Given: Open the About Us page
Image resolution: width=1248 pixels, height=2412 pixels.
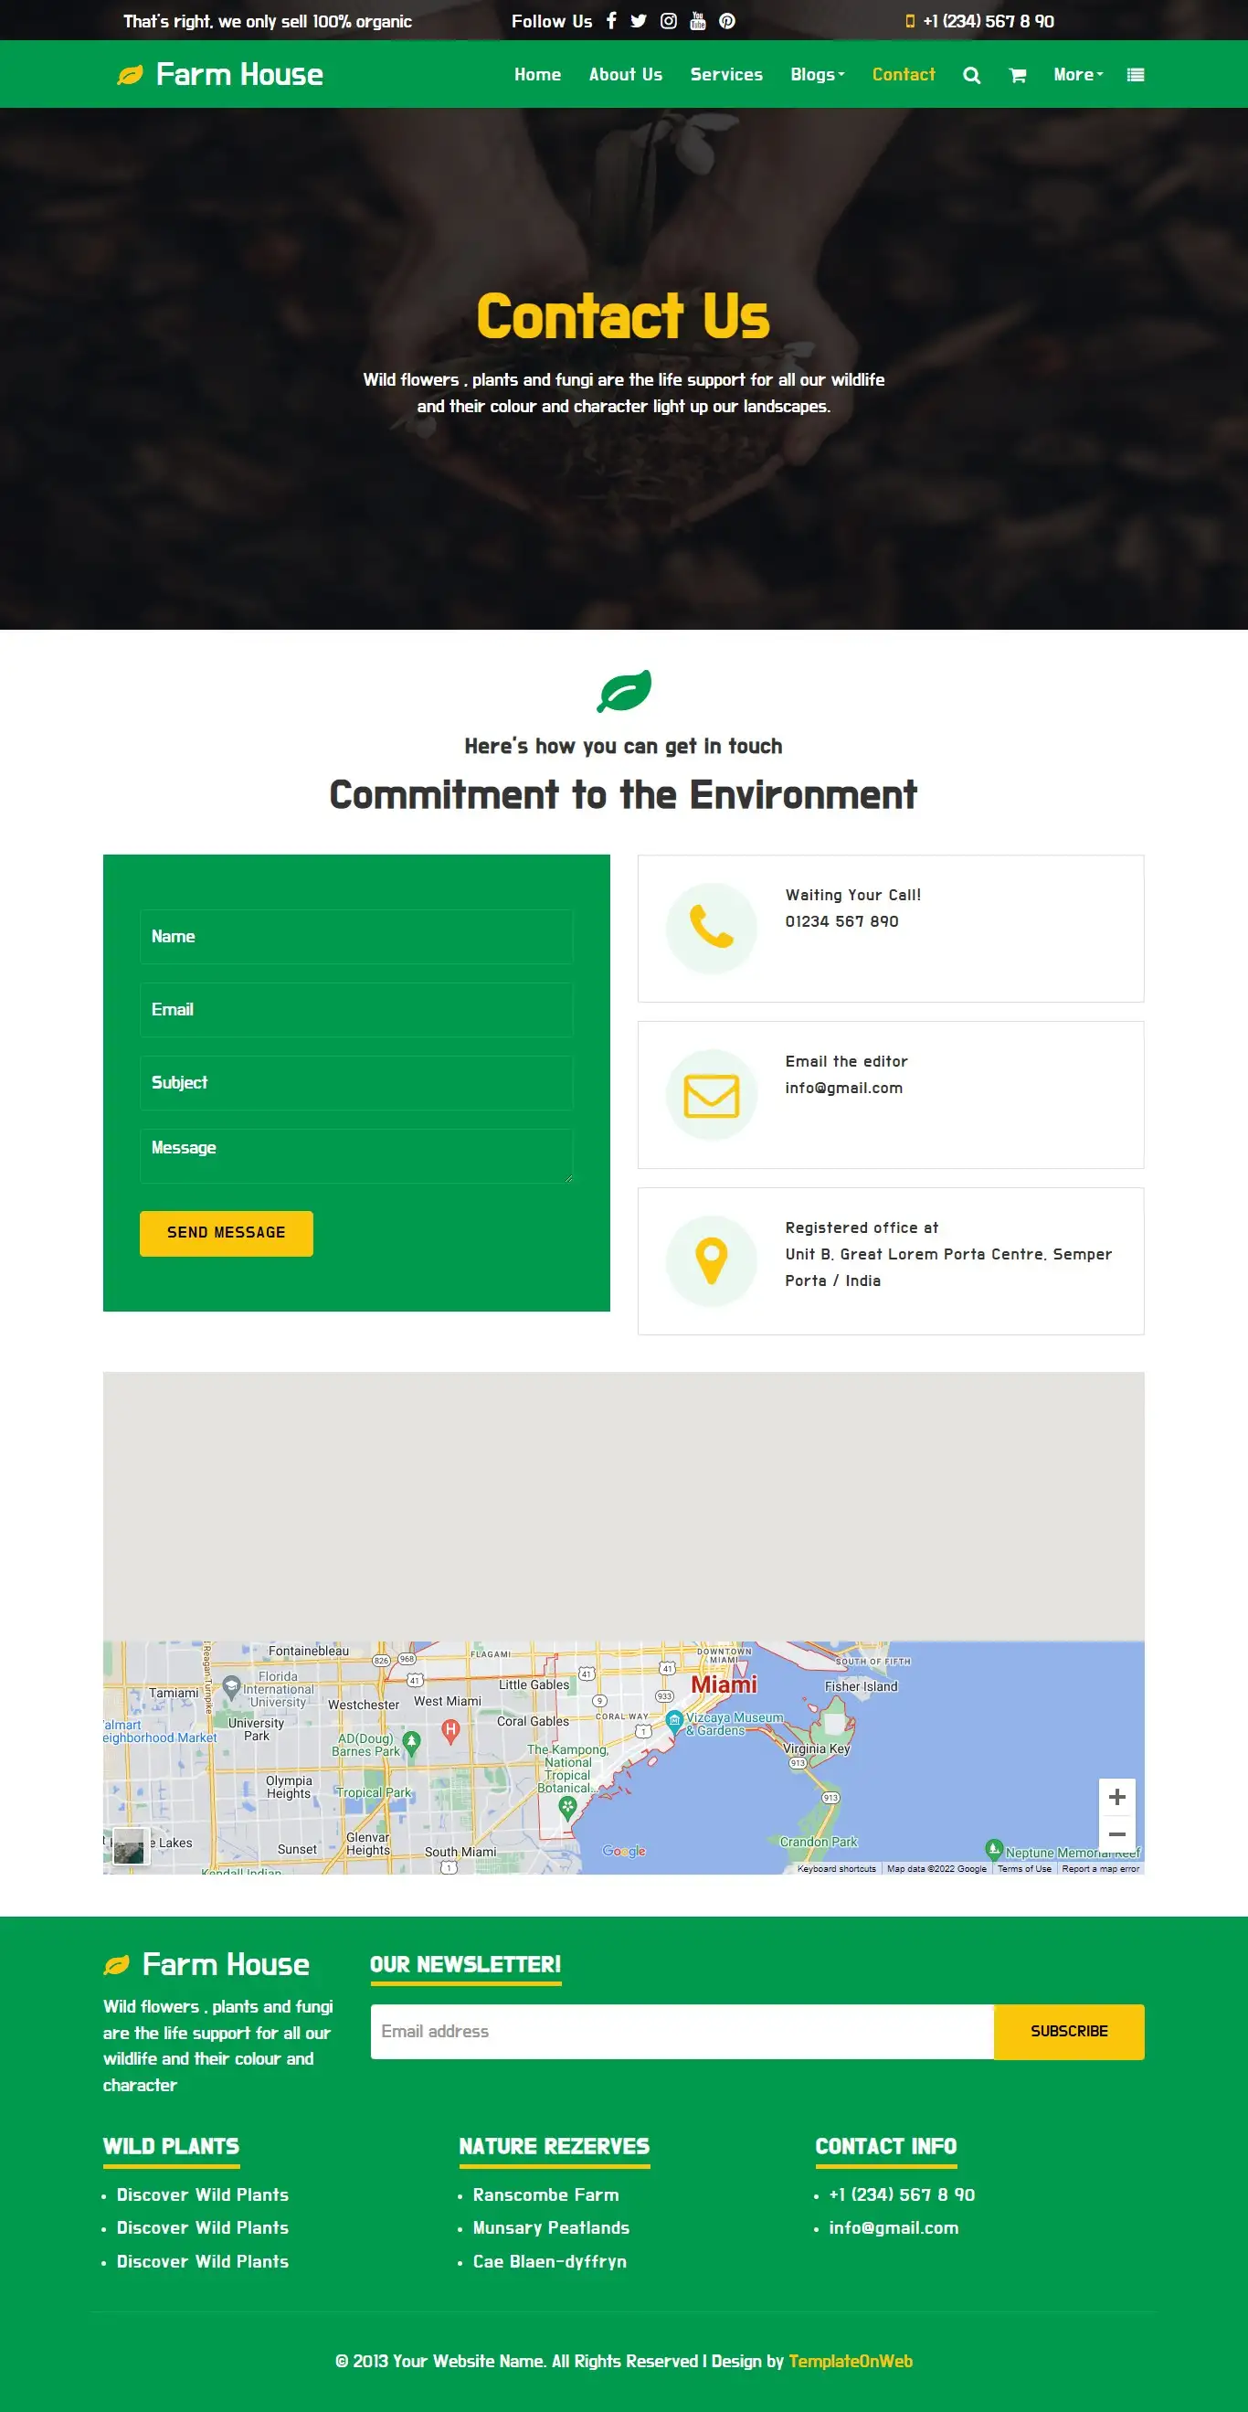Looking at the screenshot, I should pyautogui.click(x=626, y=75).
